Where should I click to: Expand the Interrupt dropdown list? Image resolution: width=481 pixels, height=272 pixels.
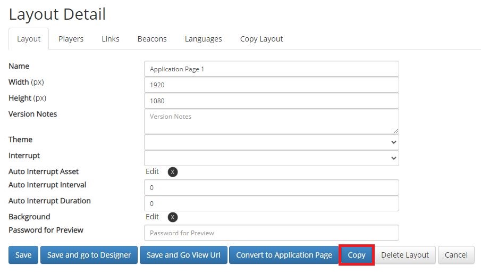tap(272, 158)
